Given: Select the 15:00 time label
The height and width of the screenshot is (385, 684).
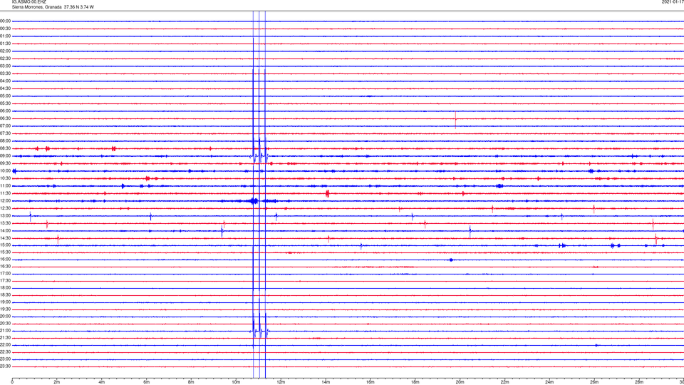Looking at the screenshot, I should point(5,245).
